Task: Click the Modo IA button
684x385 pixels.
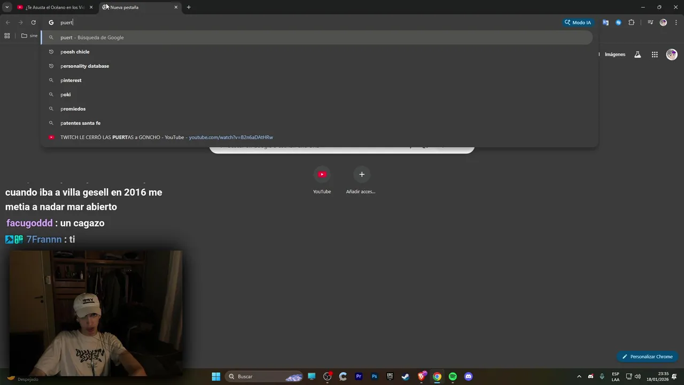Action: click(x=578, y=22)
